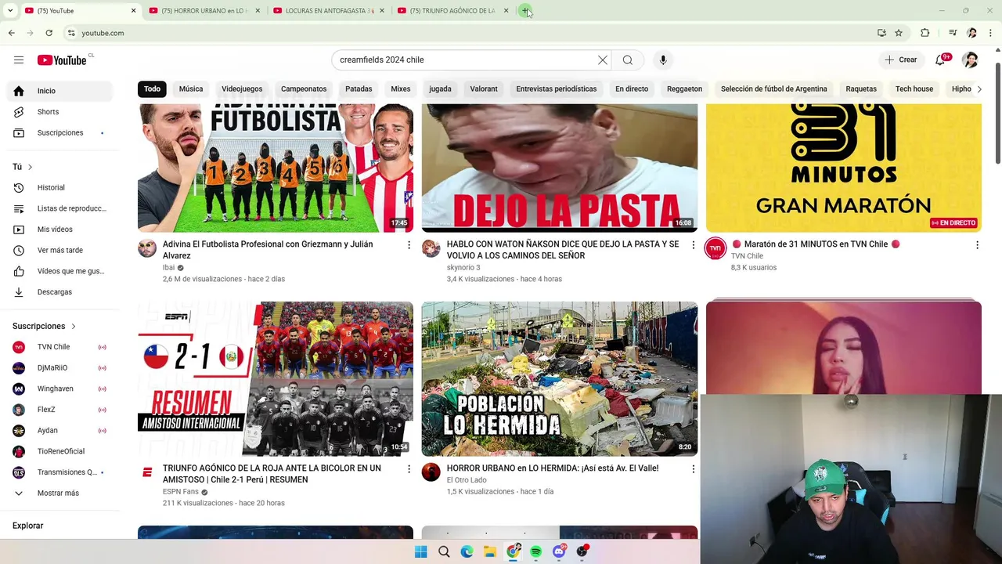This screenshot has height=564, width=1002.
Task: Clear the search box with X icon
Action: pyautogui.click(x=603, y=60)
